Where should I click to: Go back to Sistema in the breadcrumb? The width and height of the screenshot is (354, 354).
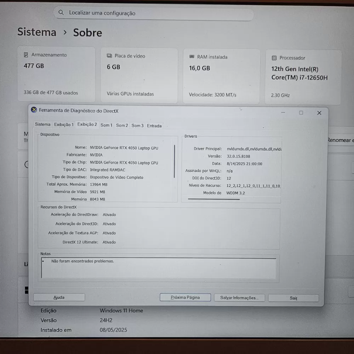[37, 32]
